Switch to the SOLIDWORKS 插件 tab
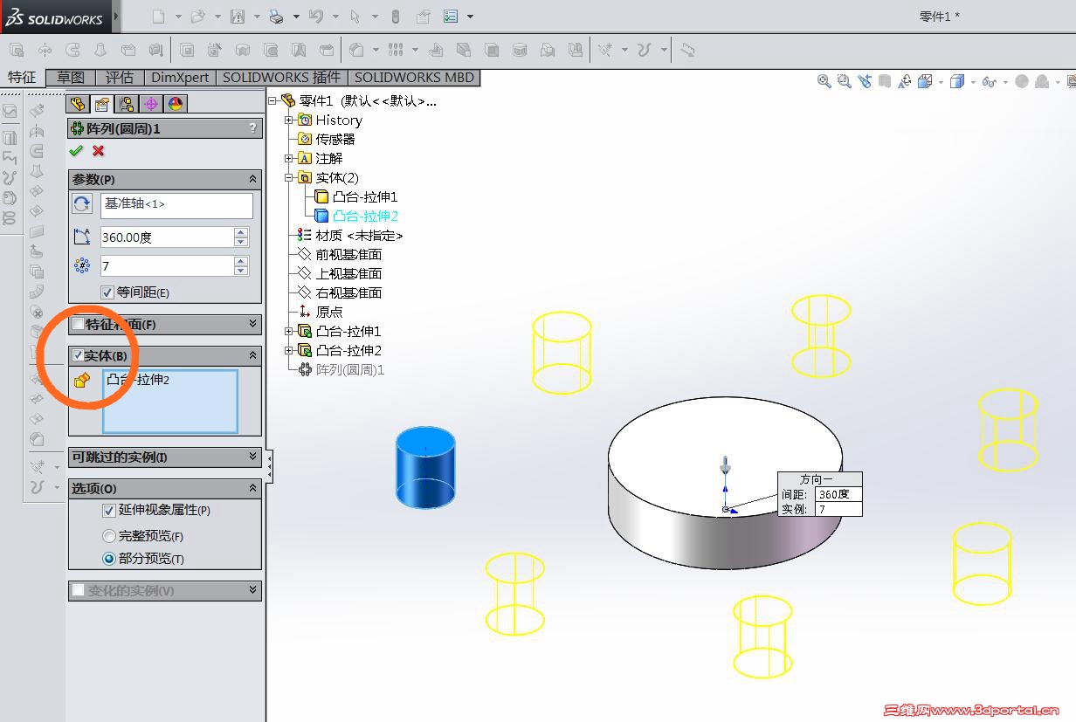This screenshot has height=722, width=1076. (x=281, y=77)
